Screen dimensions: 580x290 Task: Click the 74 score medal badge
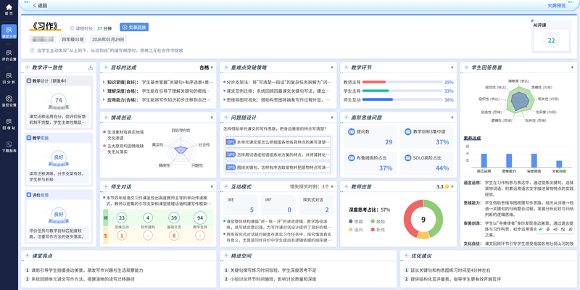pyautogui.click(x=59, y=101)
